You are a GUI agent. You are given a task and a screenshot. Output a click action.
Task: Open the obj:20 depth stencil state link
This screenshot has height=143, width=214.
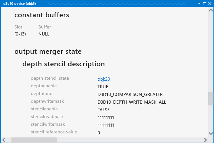(103, 79)
